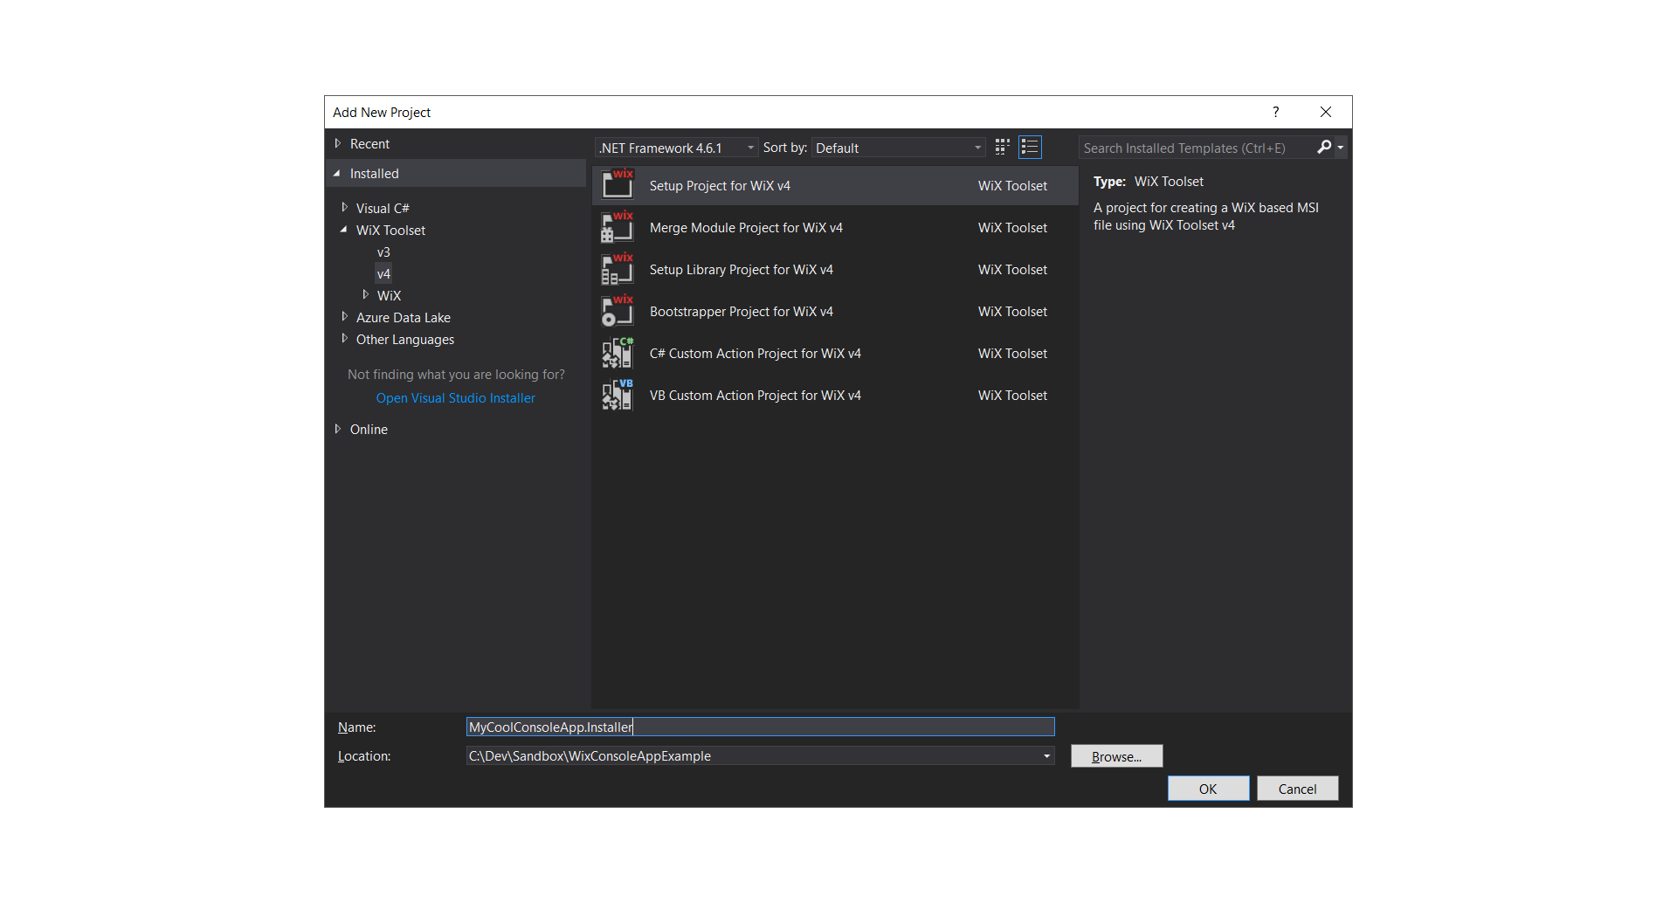Select the Online heading label
Viewport: 1677px width, 903px height.
(x=369, y=430)
